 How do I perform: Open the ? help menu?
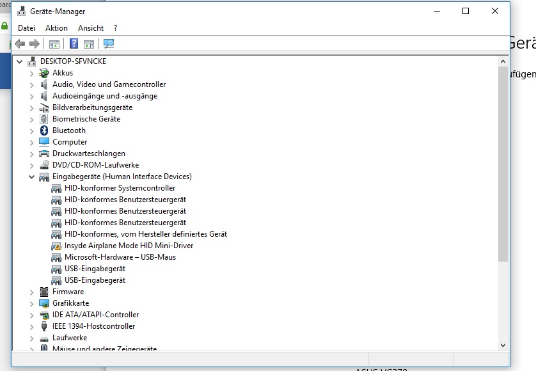coord(116,28)
